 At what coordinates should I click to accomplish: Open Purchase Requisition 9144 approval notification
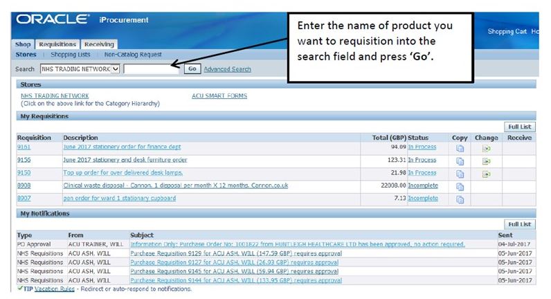tap(236, 280)
